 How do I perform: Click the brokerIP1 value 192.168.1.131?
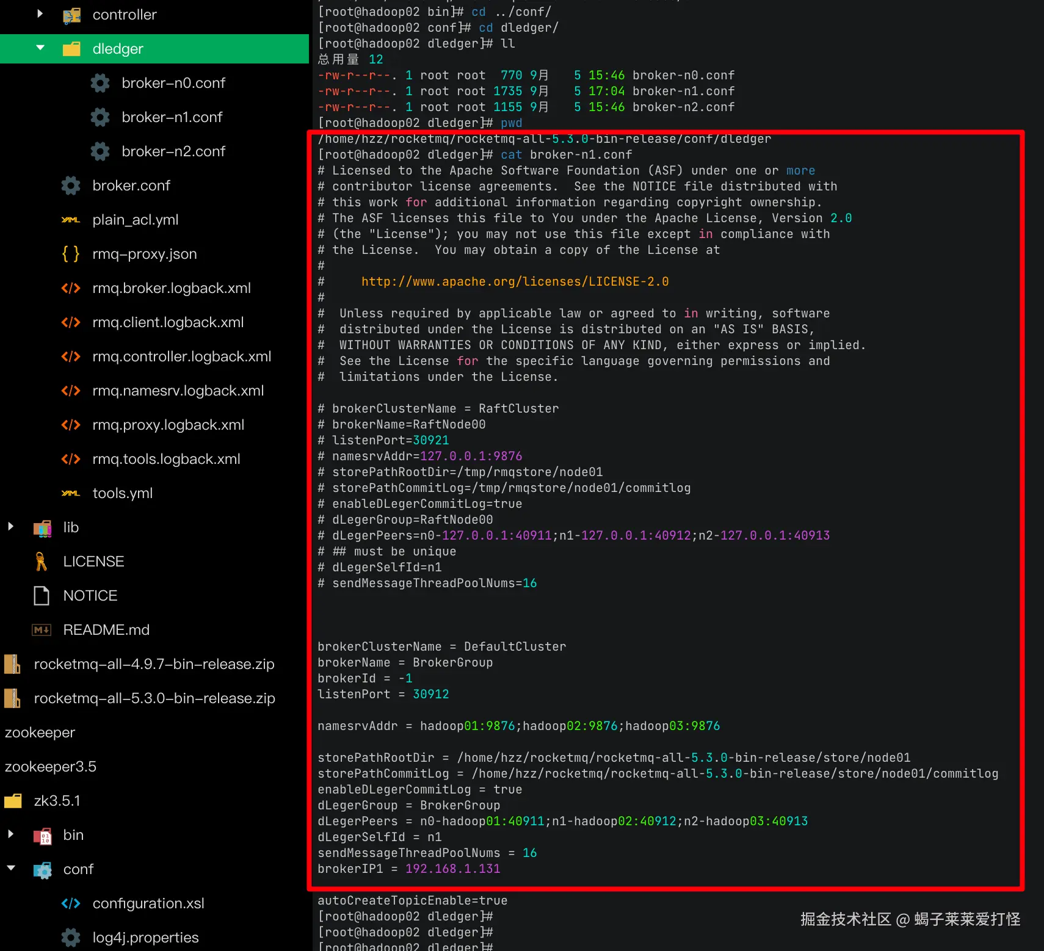(453, 869)
